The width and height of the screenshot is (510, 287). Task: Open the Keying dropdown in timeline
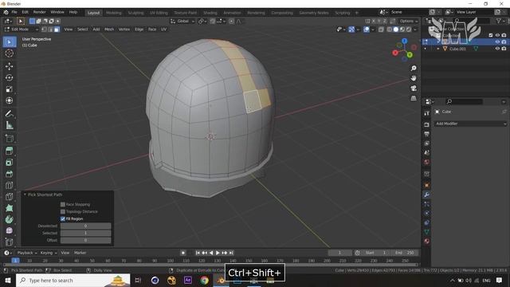tap(49, 253)
